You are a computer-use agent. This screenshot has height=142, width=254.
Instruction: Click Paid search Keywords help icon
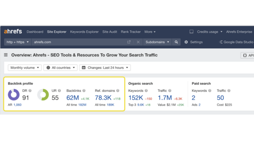point(210,91)
